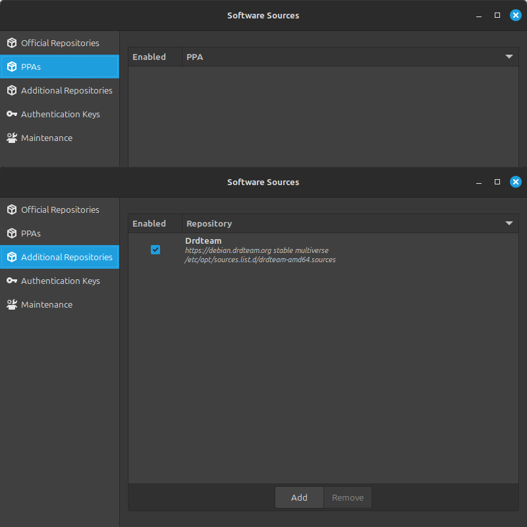Open Official Repositories in the upper window

coord(59,43)
